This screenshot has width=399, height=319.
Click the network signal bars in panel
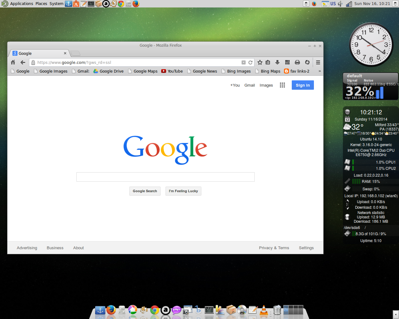click(349, 4)
